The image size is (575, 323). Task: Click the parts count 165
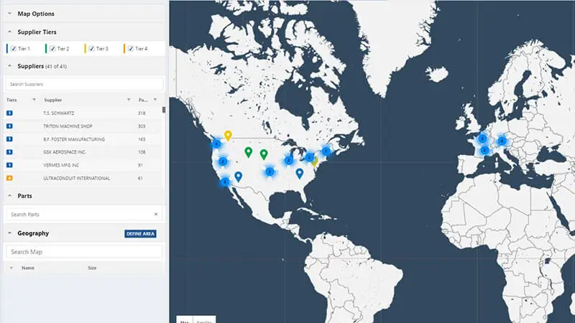click(142, 139)
